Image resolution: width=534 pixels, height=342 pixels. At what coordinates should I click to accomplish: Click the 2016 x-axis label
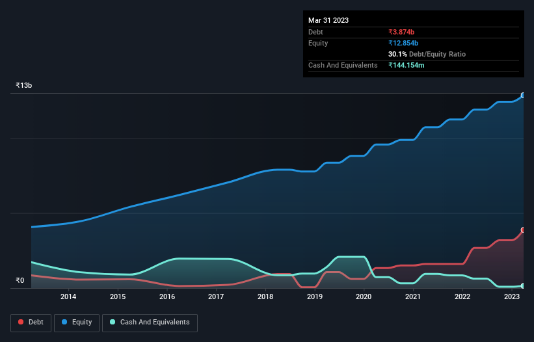coord(167,296)
